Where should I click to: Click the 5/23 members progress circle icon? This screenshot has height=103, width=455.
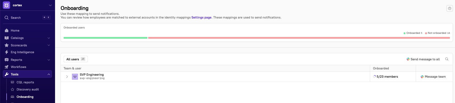coord(374,77)
